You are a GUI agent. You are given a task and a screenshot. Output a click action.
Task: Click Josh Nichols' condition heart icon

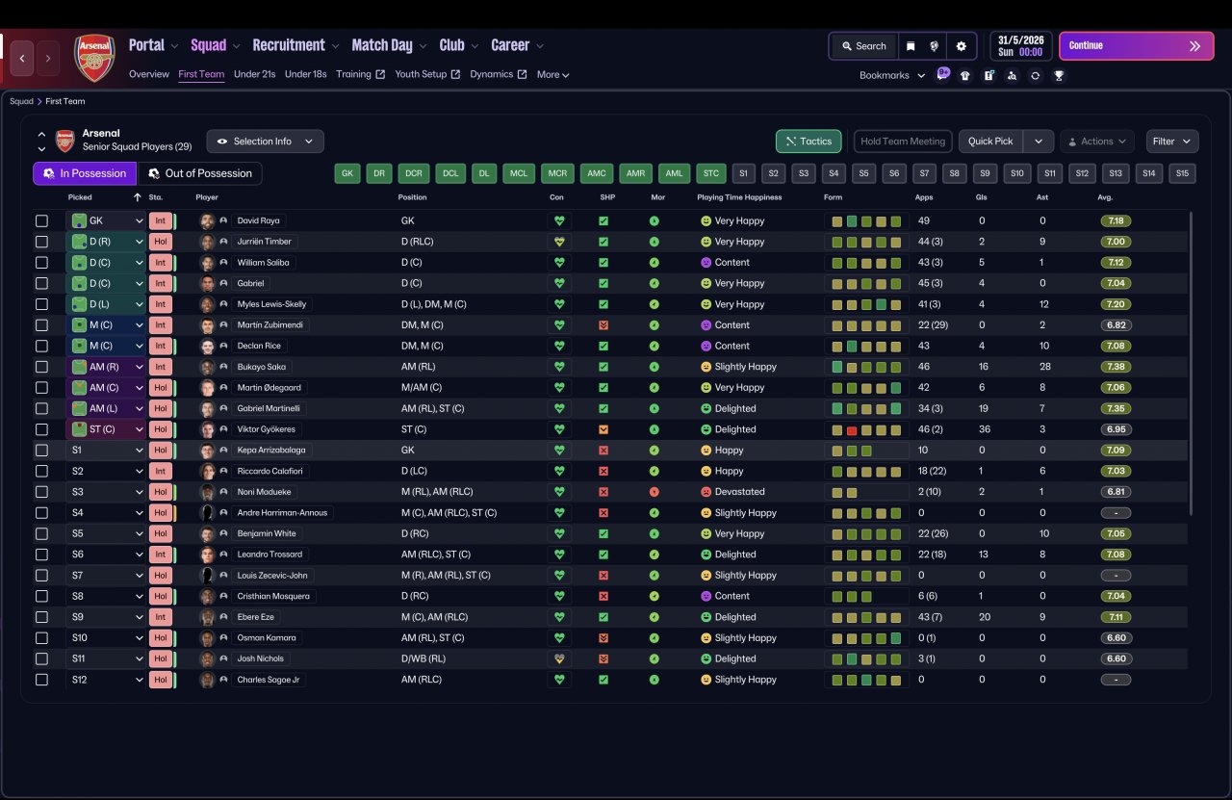558,658
